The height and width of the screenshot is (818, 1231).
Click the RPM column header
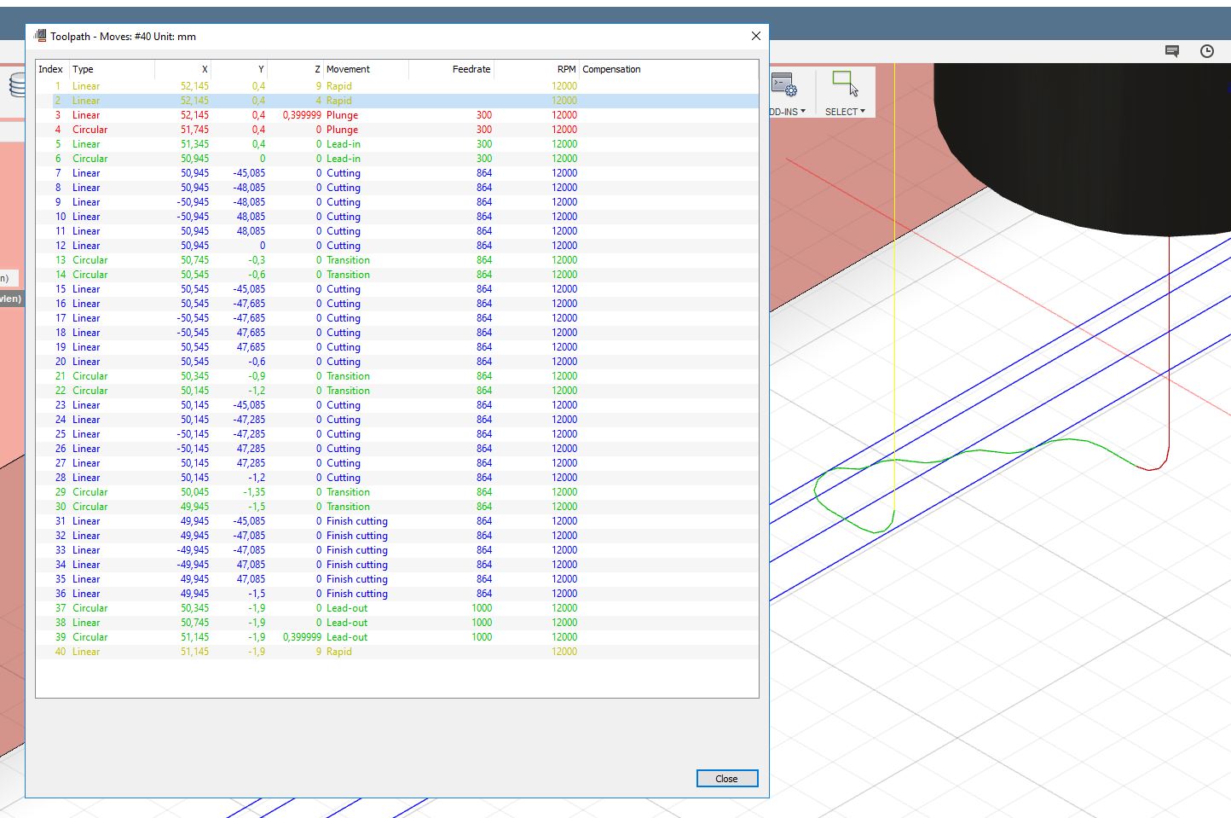tap(566, 69)
